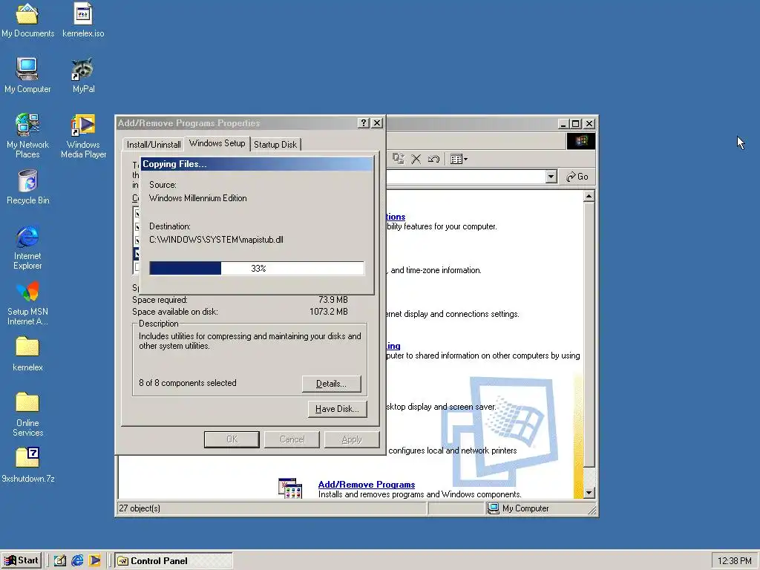Switch to the Startup Disk tab

tap(275, 145)
